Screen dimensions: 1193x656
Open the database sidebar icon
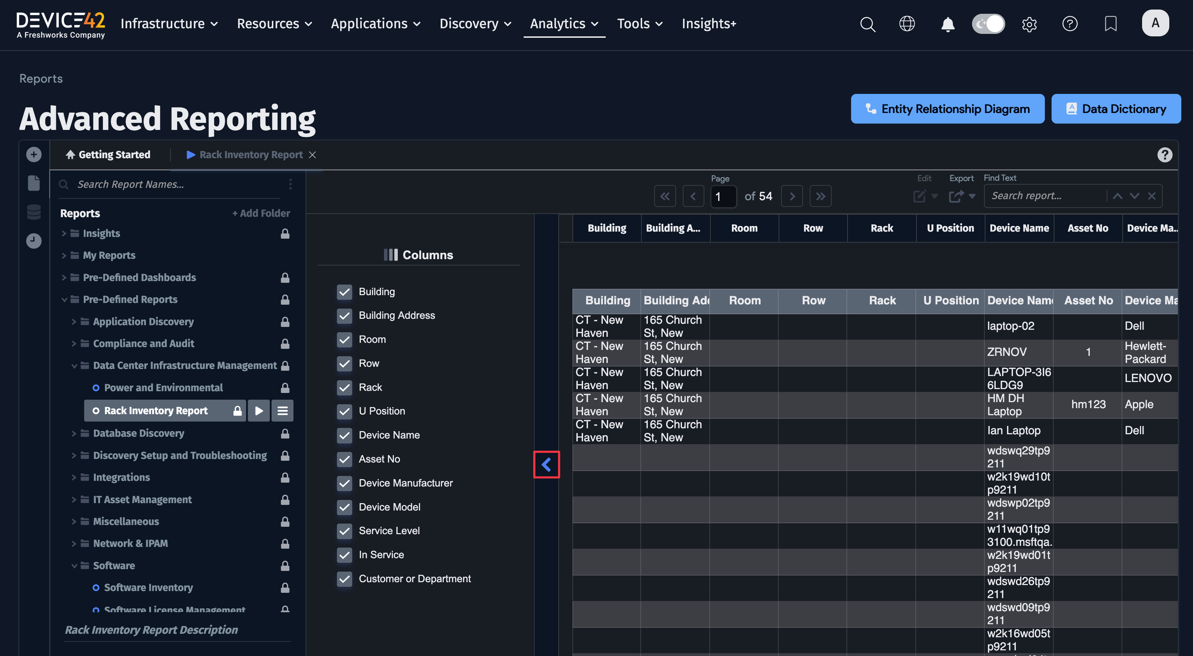pyautogui.click(x=34, y=212)
